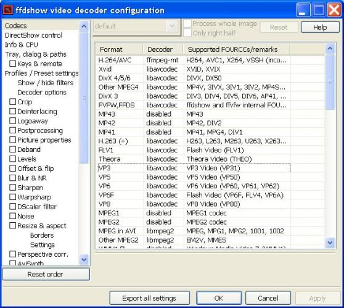
Task: Change the MPEG2 decoder from disabled
Action: pos(159,222)
